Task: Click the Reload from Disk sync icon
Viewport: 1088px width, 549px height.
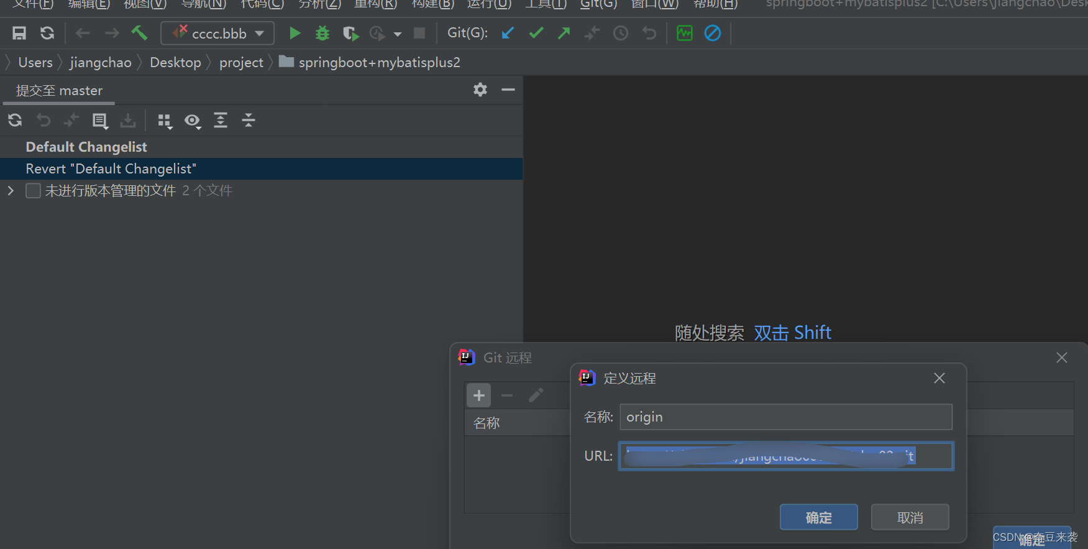Action: (47, 33)
